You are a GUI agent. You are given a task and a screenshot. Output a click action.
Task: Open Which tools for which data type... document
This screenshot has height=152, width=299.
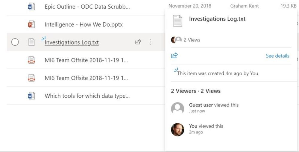[x=87, y=96]
